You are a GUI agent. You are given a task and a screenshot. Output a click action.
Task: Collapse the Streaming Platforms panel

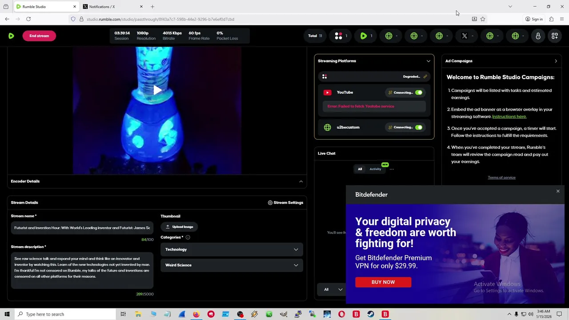429,61
